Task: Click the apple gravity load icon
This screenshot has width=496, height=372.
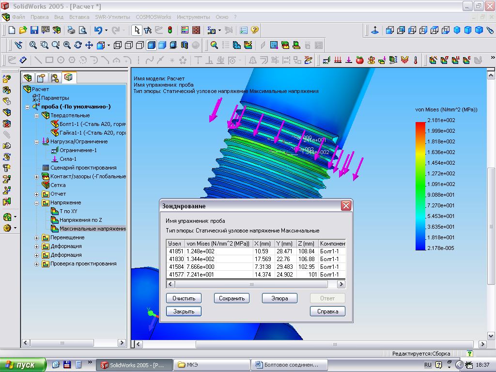Action: 360,60
